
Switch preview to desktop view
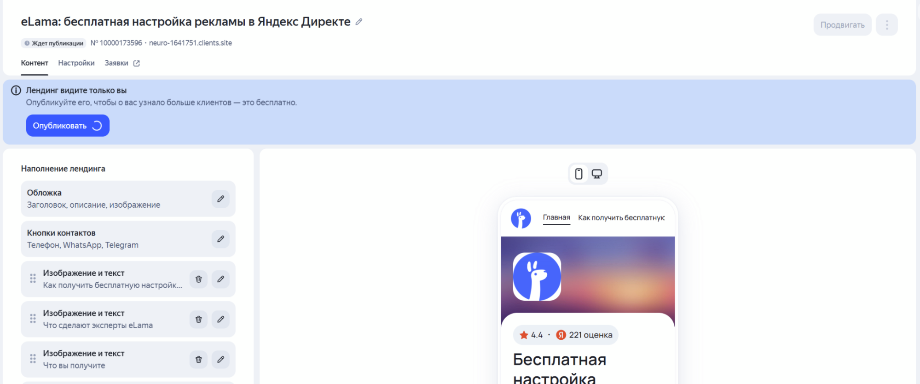coord(597,174)
